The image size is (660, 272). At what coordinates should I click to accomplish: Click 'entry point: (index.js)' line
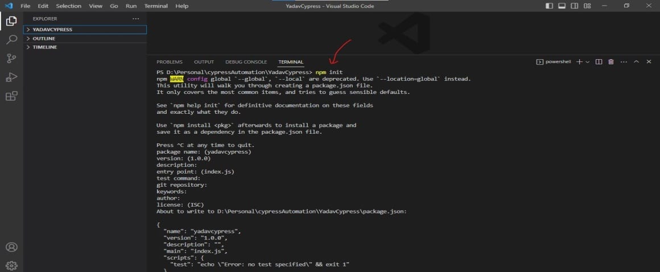pyautogui.click(x=195, y=171)
